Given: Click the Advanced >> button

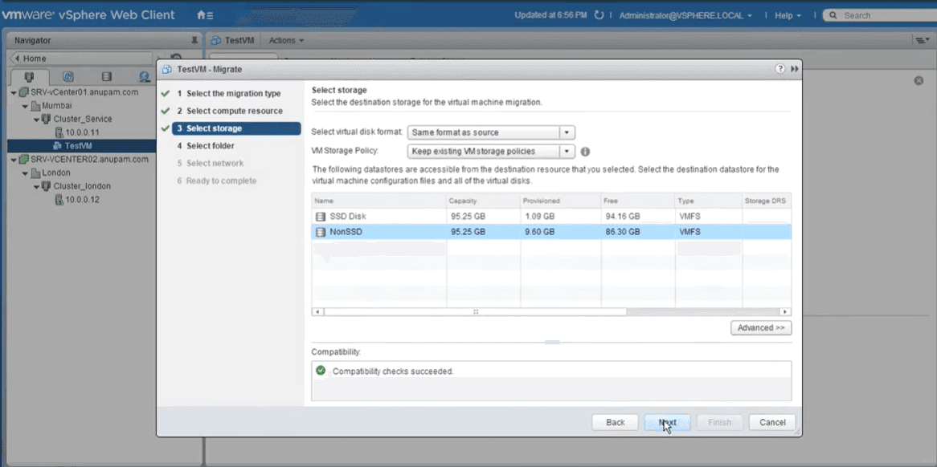Looking at the screenshot, I should pos(761,327).
